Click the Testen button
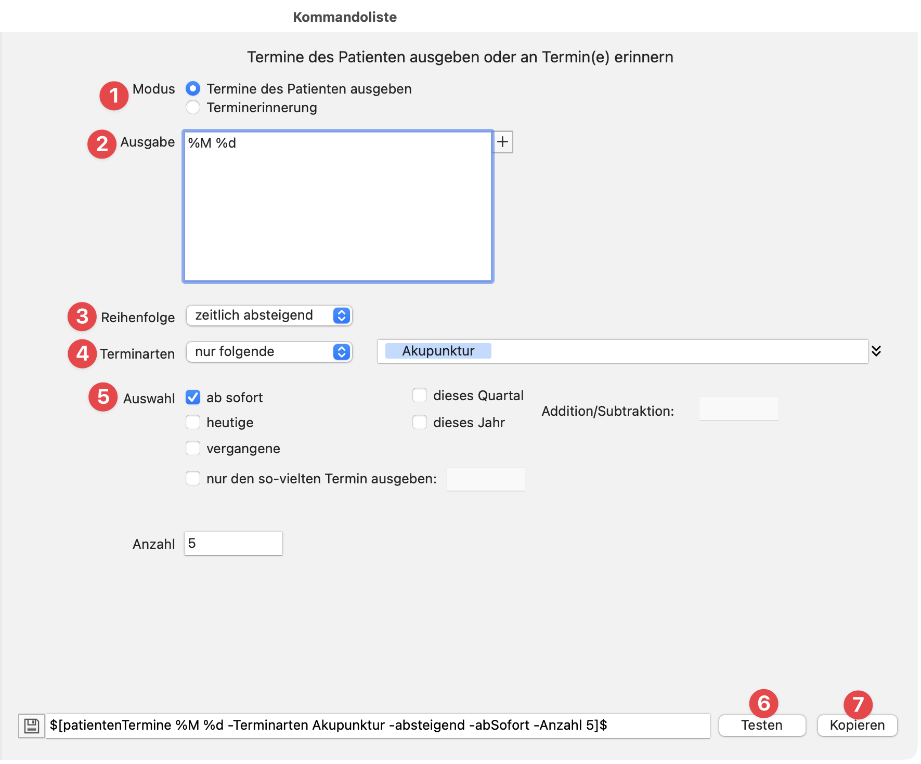This screenshot has width=921, height=764. 762,725
